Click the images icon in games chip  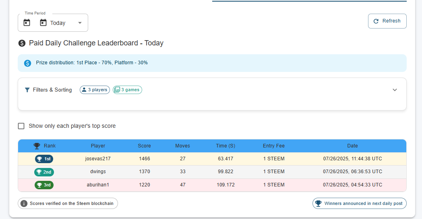(x=117, y=90)
